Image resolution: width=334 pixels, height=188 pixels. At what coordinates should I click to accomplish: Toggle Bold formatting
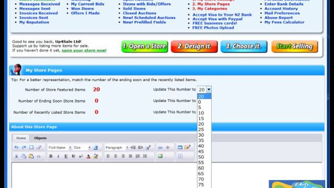click(x=51, y=156)
